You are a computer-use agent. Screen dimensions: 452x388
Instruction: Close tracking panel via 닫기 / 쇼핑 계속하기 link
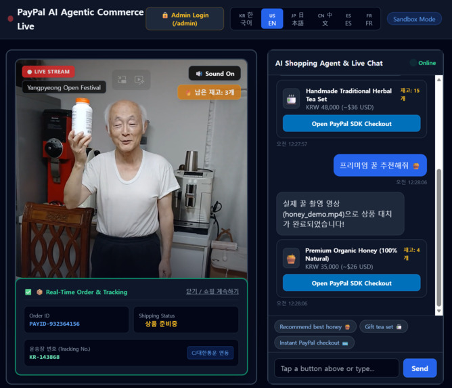tap(212, 291)
